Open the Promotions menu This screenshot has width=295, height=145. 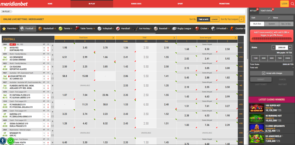[224, 4]
